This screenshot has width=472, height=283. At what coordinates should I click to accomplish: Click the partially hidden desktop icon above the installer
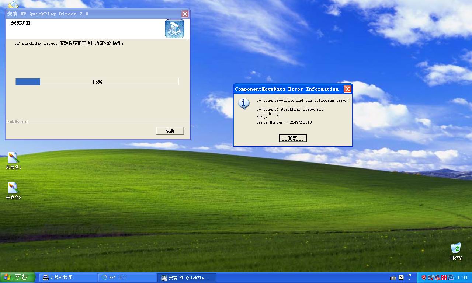[13, 5]
